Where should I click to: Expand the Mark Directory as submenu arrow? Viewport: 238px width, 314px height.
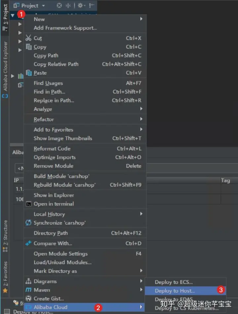click(141, 271)
